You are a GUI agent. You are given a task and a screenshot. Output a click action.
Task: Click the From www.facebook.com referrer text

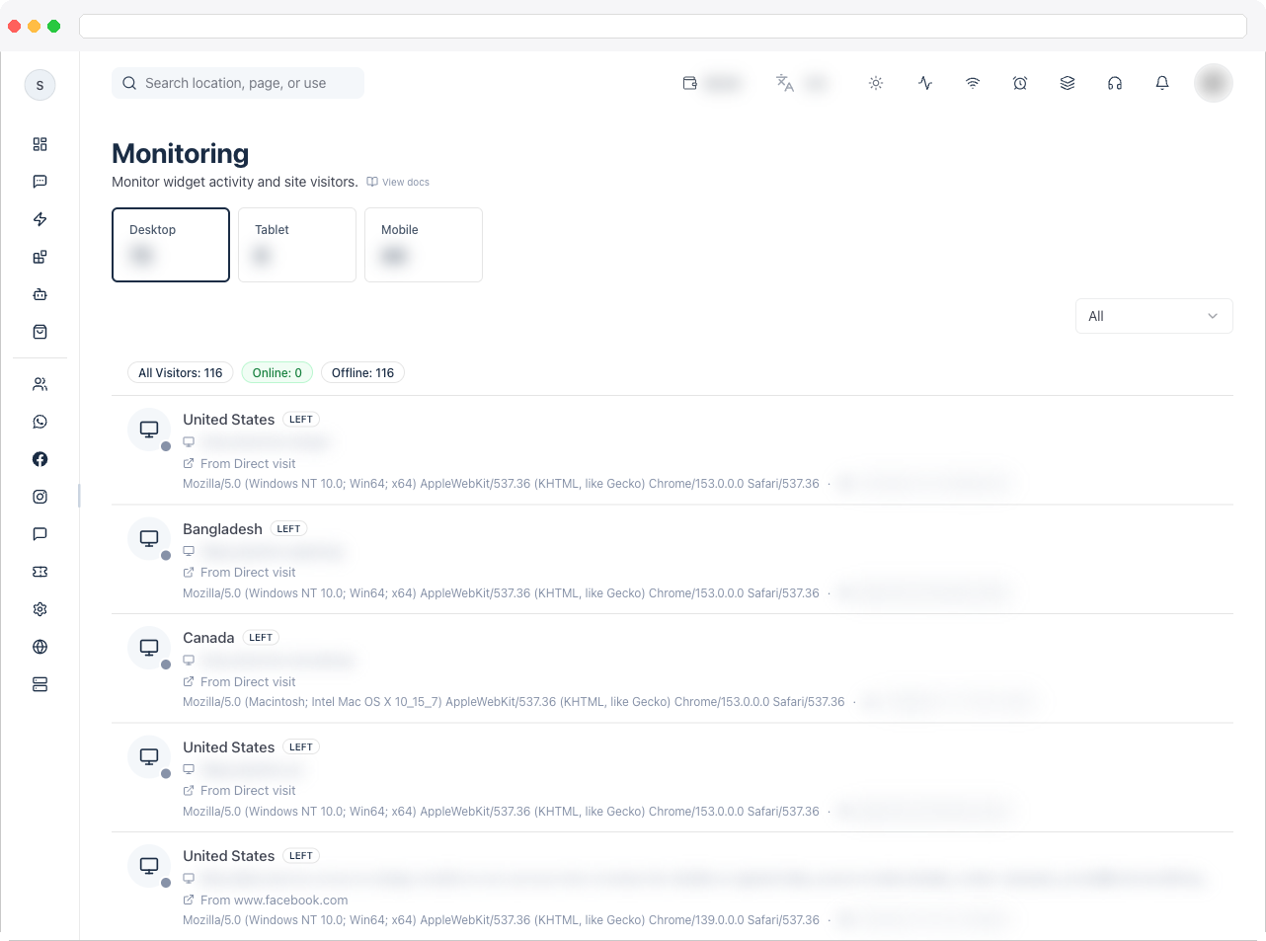point(274,901)
